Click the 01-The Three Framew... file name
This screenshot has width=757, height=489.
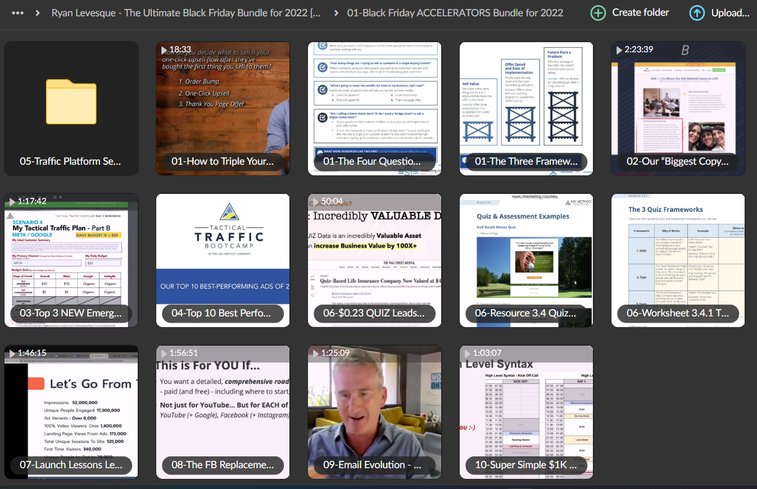pos(526,161)
